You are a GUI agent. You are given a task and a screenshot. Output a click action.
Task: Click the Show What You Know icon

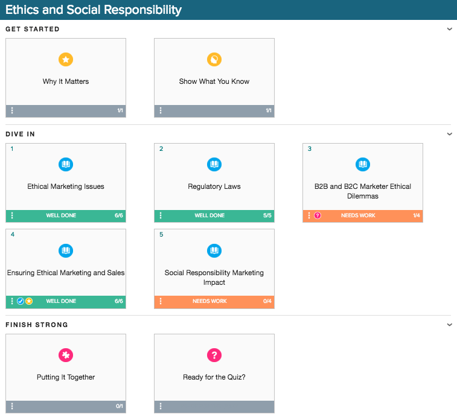click(x=214, y=59)
